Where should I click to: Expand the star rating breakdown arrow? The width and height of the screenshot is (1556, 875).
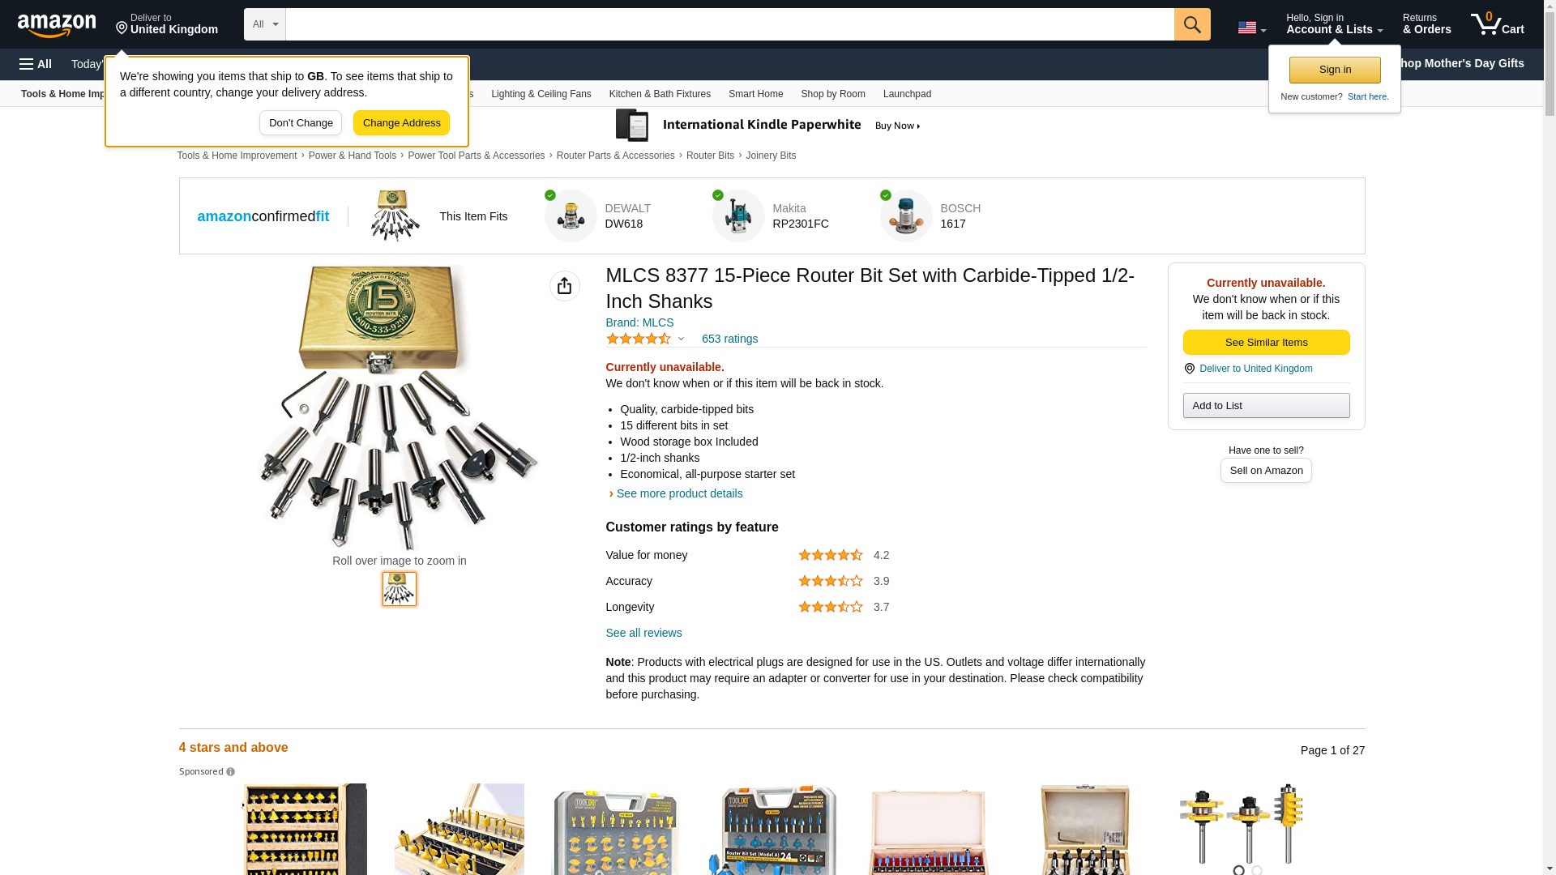681,339
